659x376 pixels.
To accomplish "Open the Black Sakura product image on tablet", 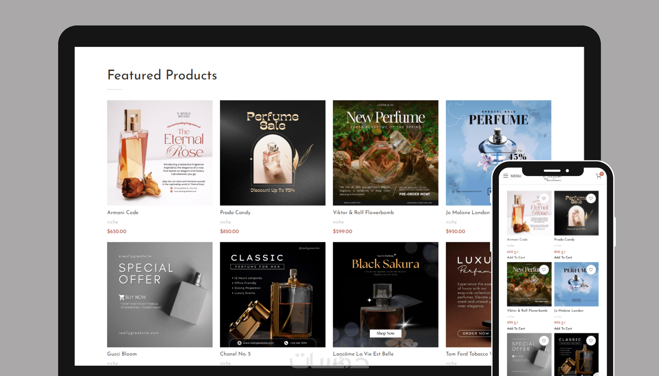I will point(386,295).
